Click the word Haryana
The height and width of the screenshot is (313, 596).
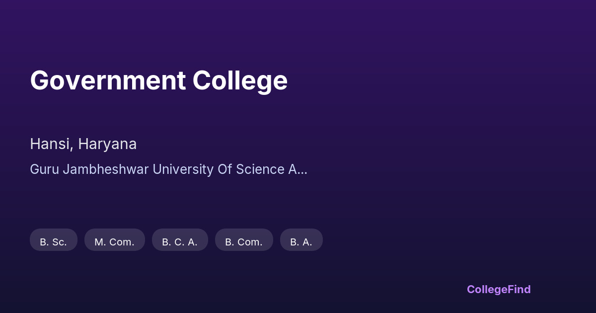pyautogui.click(x=107, y=144)
